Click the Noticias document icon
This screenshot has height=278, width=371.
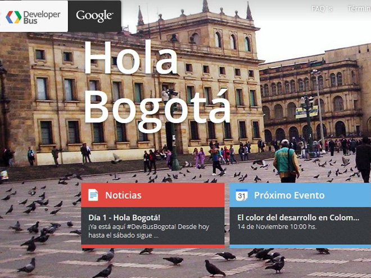point(93,195)
